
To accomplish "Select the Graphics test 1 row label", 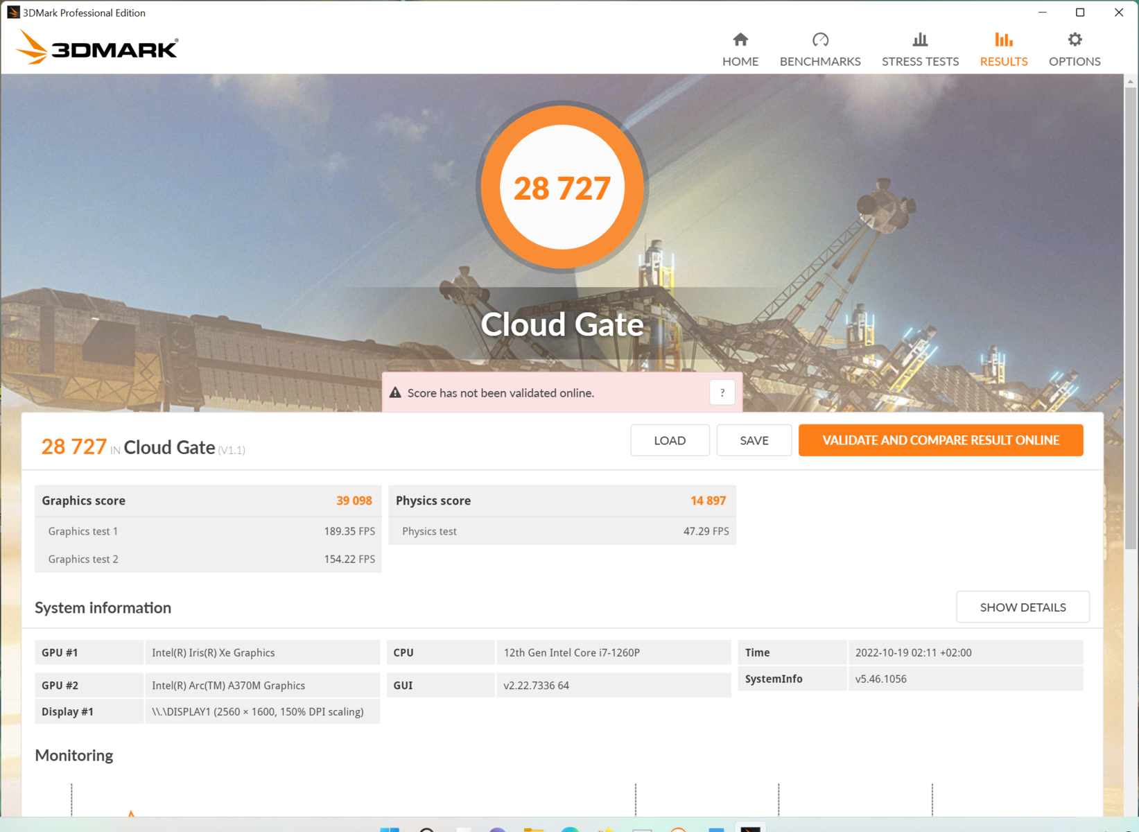I will coord(83,531).
